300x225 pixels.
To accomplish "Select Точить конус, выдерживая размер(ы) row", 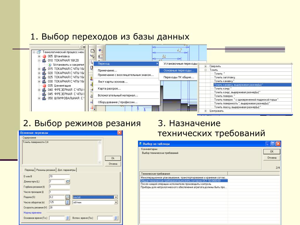I will [x=237, y=92].
